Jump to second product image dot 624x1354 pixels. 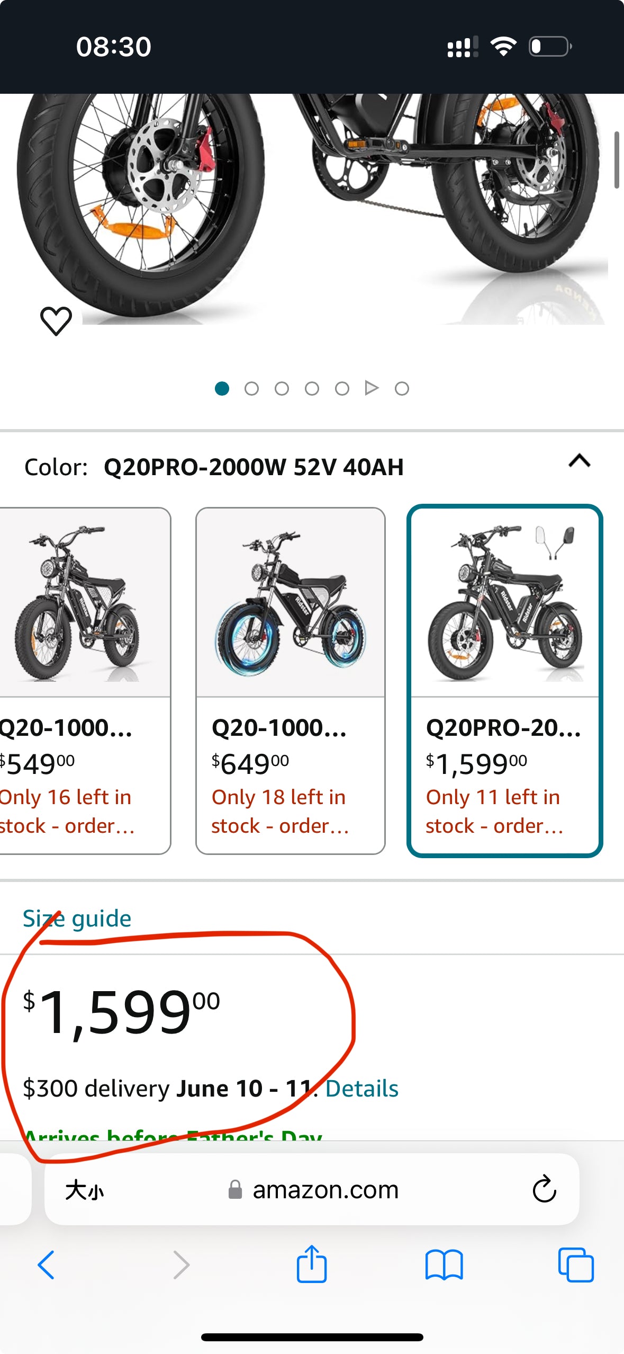(252, 389)
